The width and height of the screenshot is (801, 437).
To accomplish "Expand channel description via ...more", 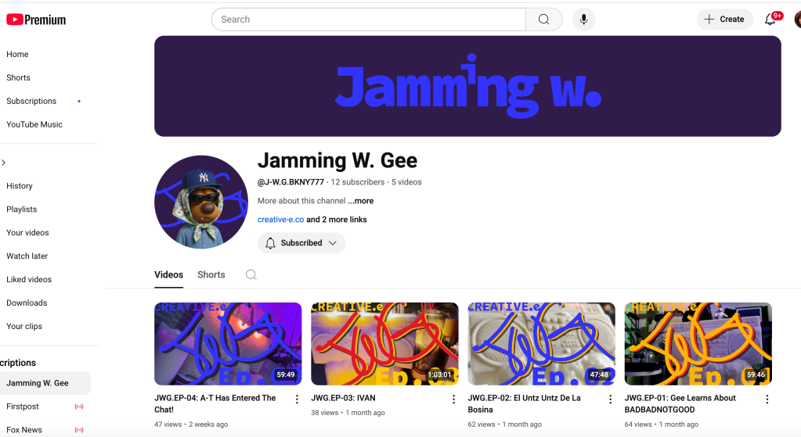I will click(x=361, y=201).
